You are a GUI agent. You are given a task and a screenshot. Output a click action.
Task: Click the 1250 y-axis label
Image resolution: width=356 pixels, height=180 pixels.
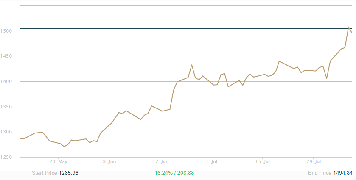coord(6,157)
